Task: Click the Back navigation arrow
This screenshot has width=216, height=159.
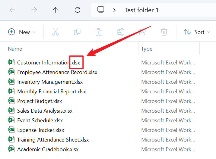Action: point(12,10)
